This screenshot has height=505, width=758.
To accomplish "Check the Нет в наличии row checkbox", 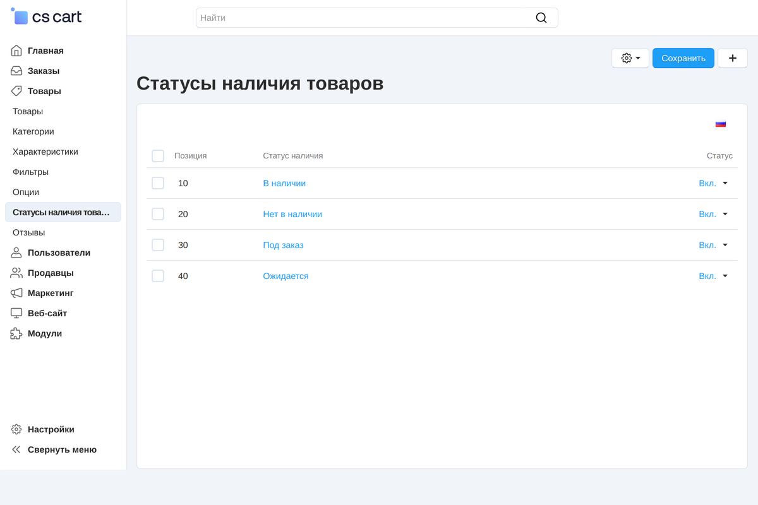I will (158, 214).
